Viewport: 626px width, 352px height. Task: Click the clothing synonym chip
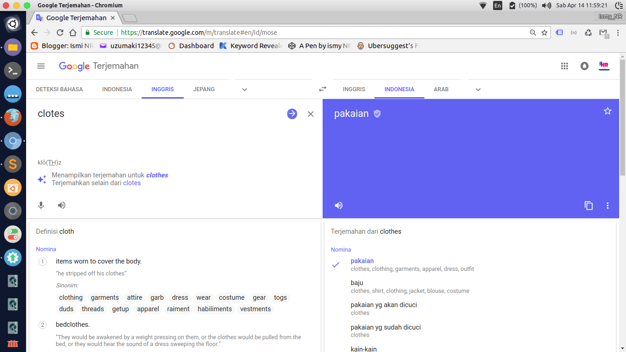pyautogui.click(x=71, y=297)
